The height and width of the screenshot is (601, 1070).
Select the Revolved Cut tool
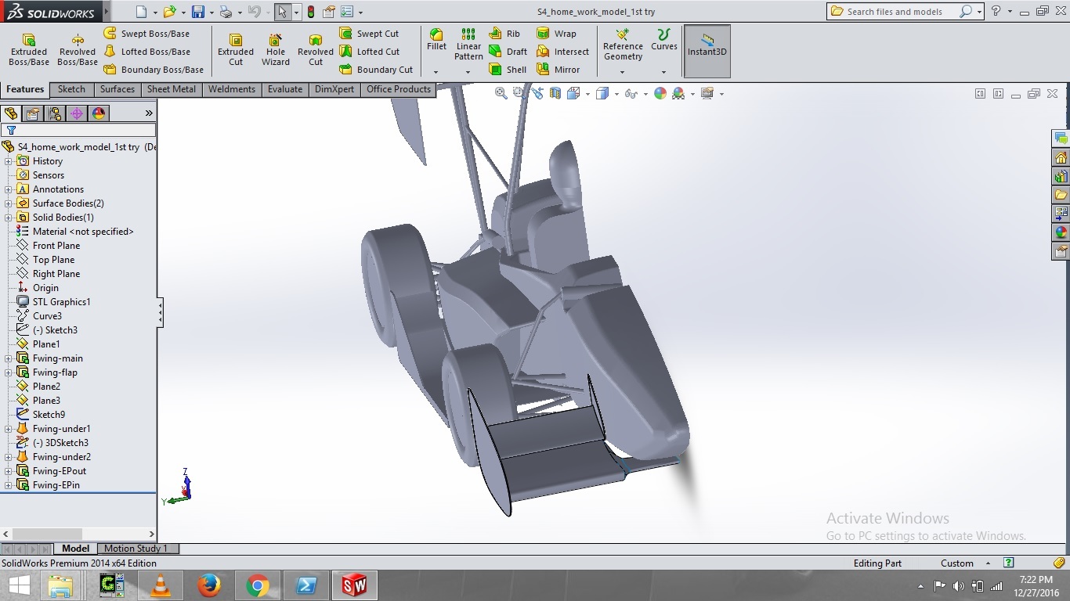[x=315, y=49]
